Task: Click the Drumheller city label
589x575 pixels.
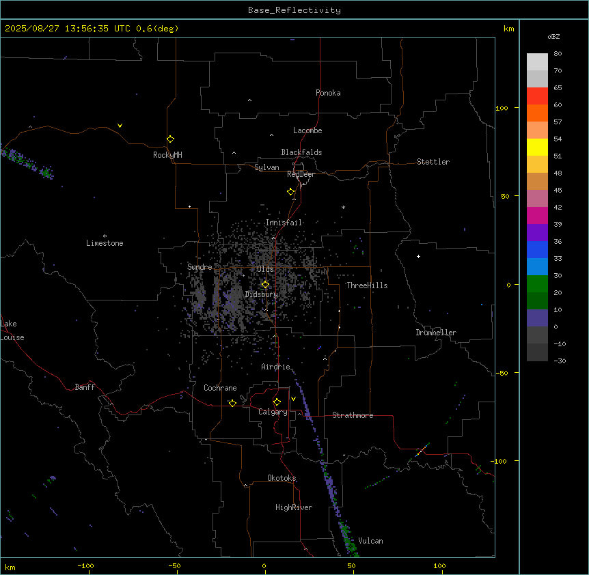Action: point(436,333)
